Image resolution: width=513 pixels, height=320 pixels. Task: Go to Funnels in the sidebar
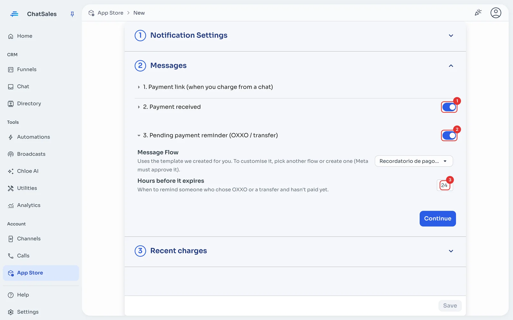point(41,69)
